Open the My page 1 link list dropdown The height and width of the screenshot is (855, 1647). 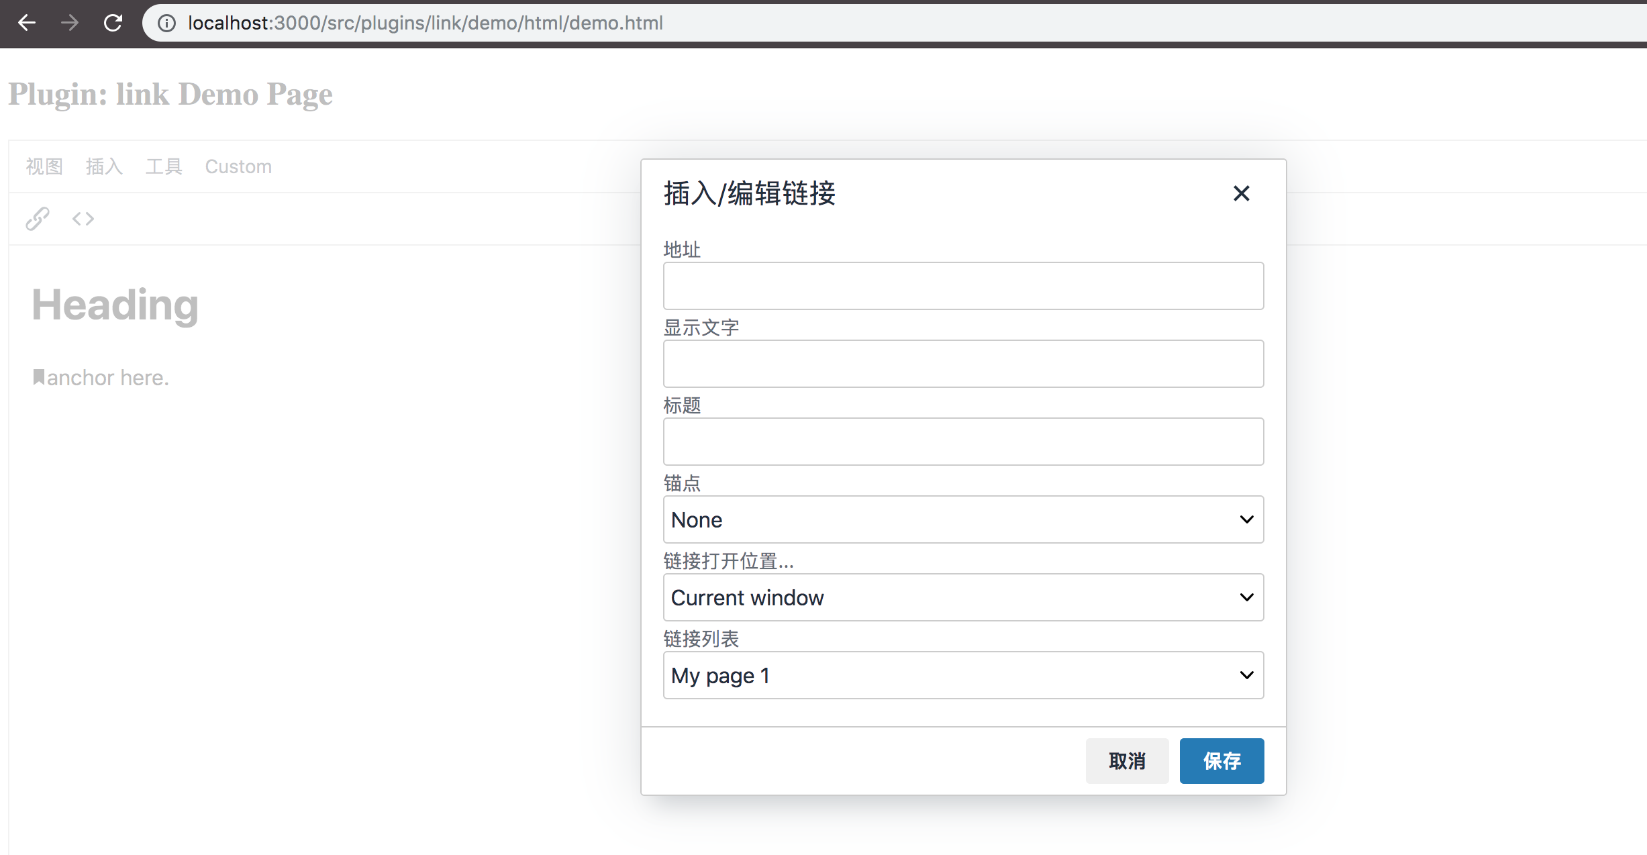point(963,675)
